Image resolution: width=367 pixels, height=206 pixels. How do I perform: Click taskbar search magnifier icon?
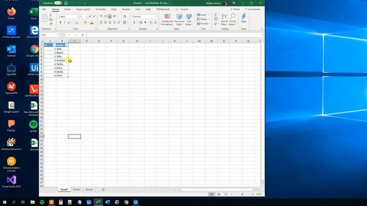[14, 202]
